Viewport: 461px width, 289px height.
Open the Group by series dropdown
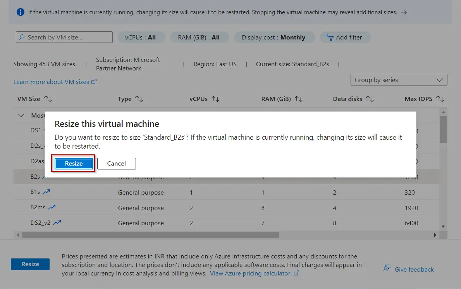(399, 80)
